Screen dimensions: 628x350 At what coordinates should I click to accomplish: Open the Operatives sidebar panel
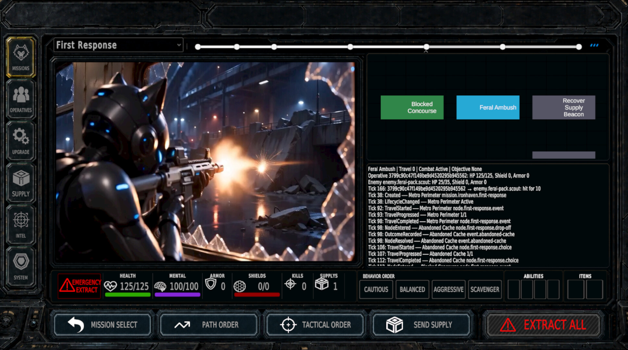coord(21,99)
